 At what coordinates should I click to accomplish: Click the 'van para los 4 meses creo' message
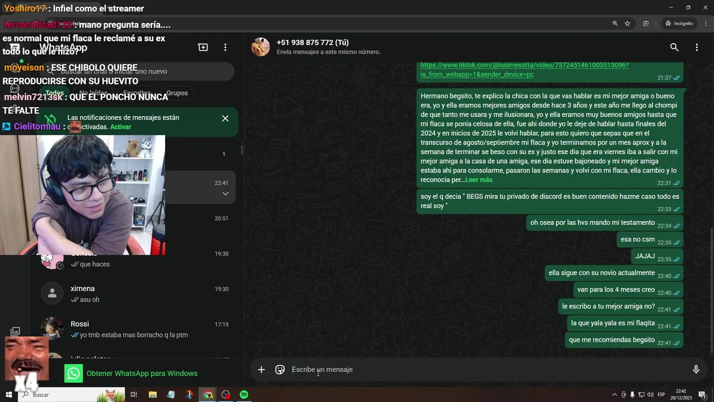pos(628,290)
